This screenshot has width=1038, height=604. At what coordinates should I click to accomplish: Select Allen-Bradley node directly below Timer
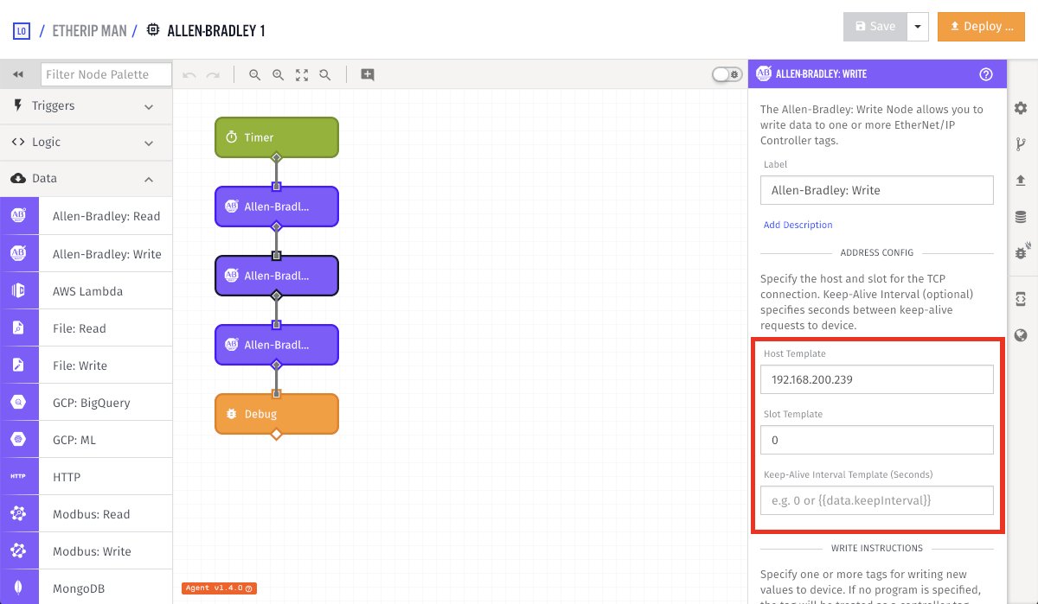[277, 207]
